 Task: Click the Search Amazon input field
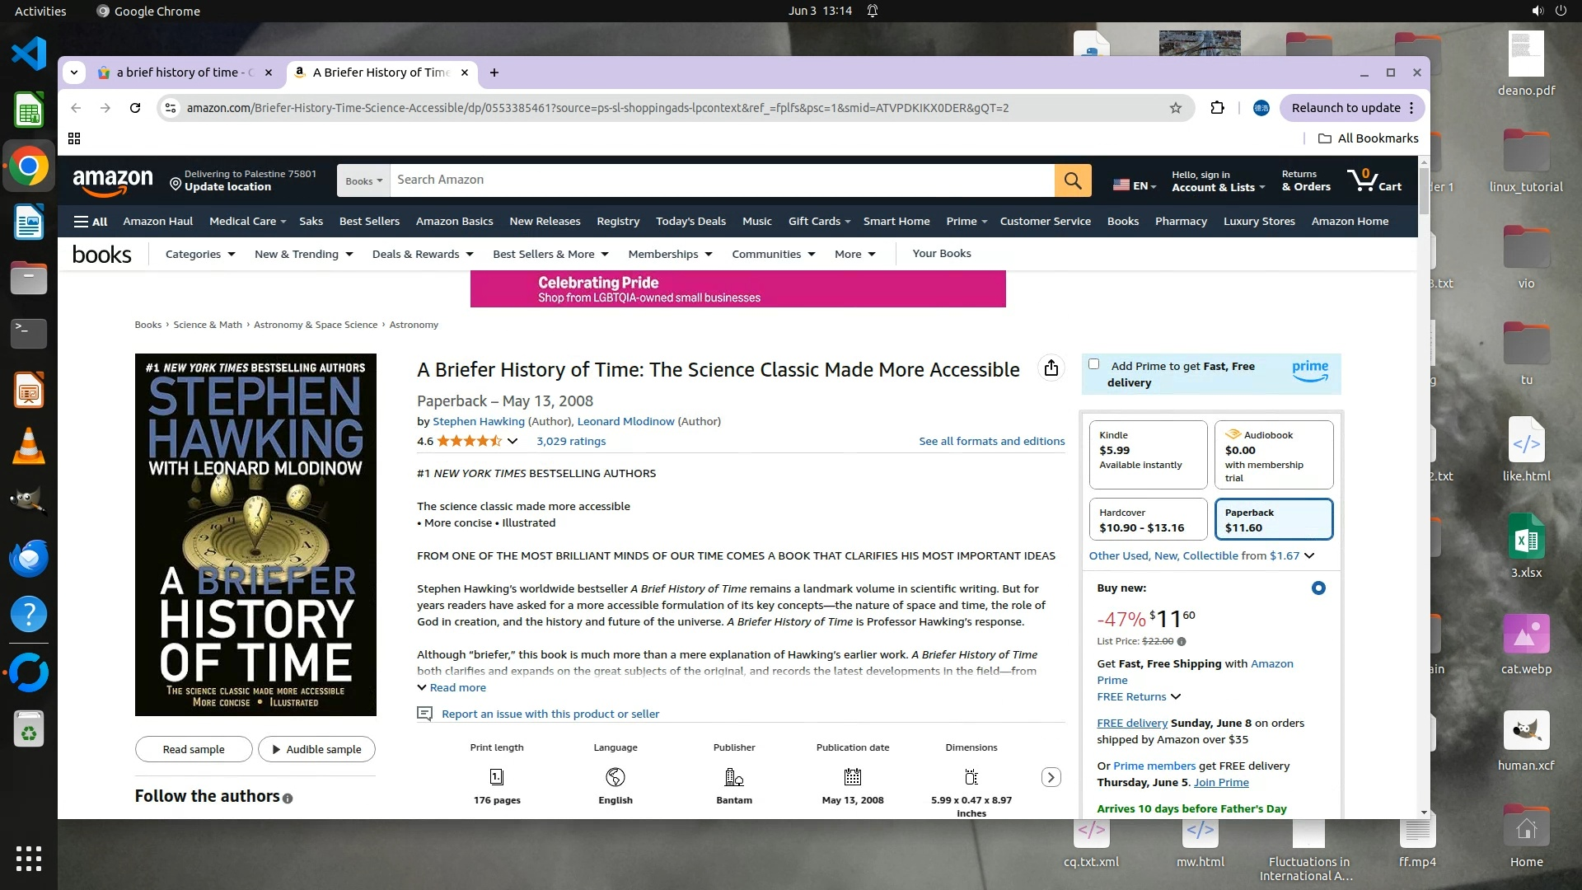[x=721, y=180]
